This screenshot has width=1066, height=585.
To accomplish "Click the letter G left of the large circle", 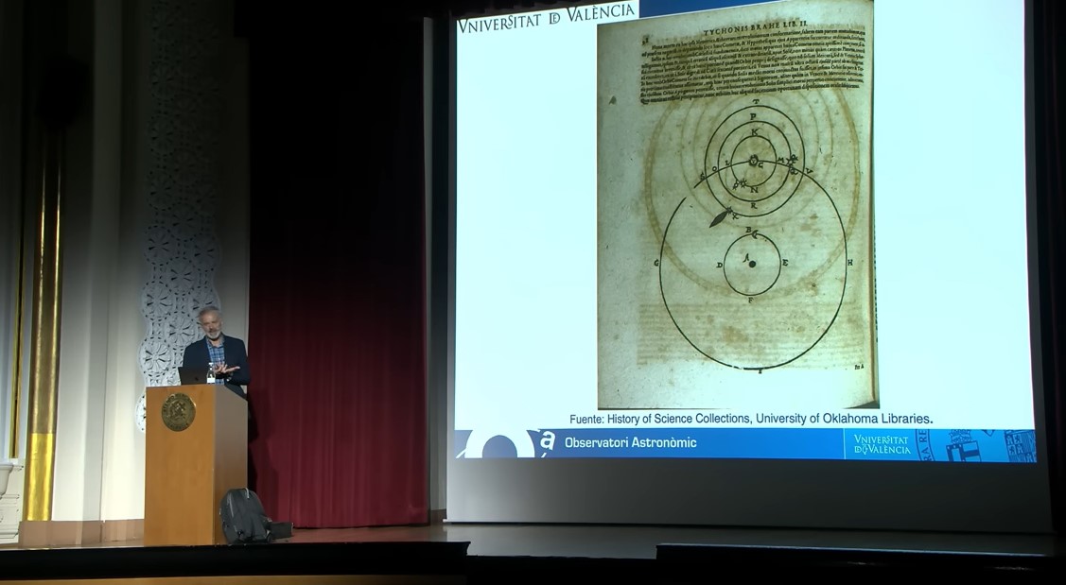I will pos(655,263).
